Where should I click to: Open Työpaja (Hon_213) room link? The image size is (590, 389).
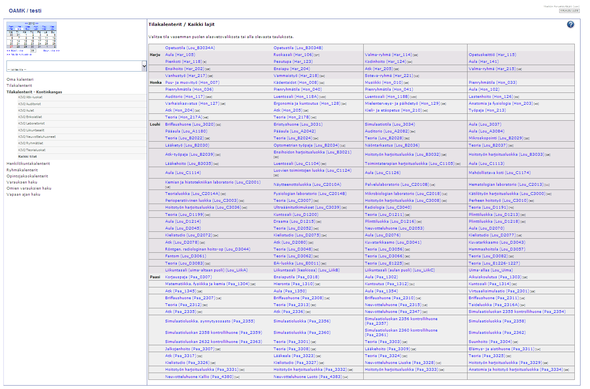pos(487,110)
